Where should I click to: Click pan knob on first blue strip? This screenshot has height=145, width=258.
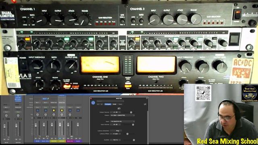(x=37, y=114)
